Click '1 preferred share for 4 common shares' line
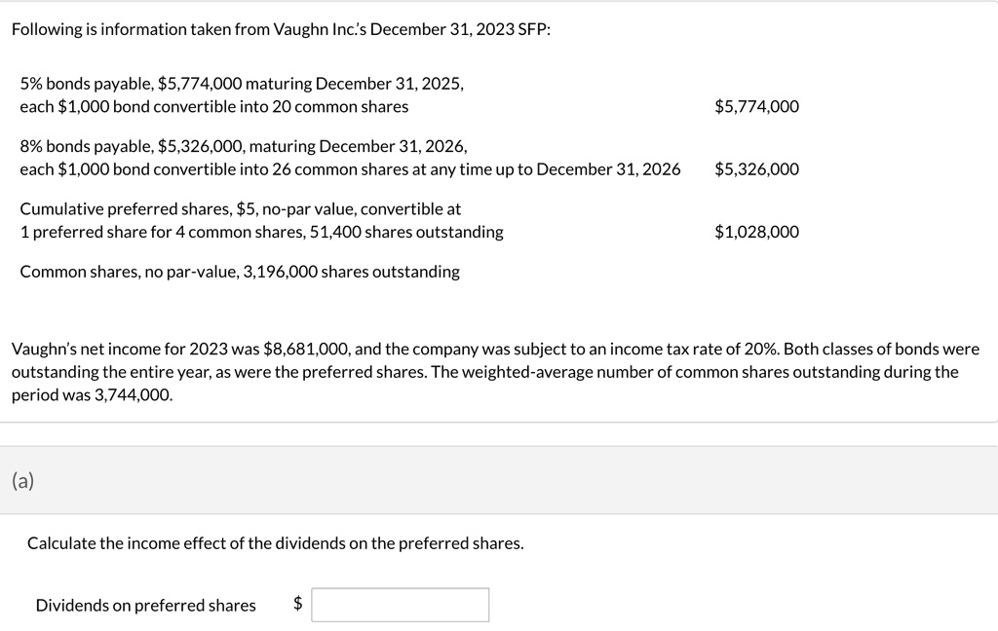The height and width of the screenshot is (631, 998). pyautogui.click(x=261, y=232)
